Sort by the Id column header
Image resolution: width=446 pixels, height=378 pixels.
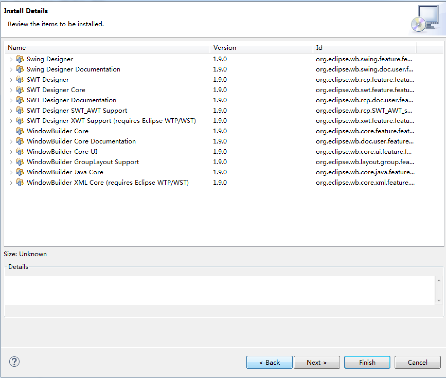pyautogui.click(x=364, y=48)
